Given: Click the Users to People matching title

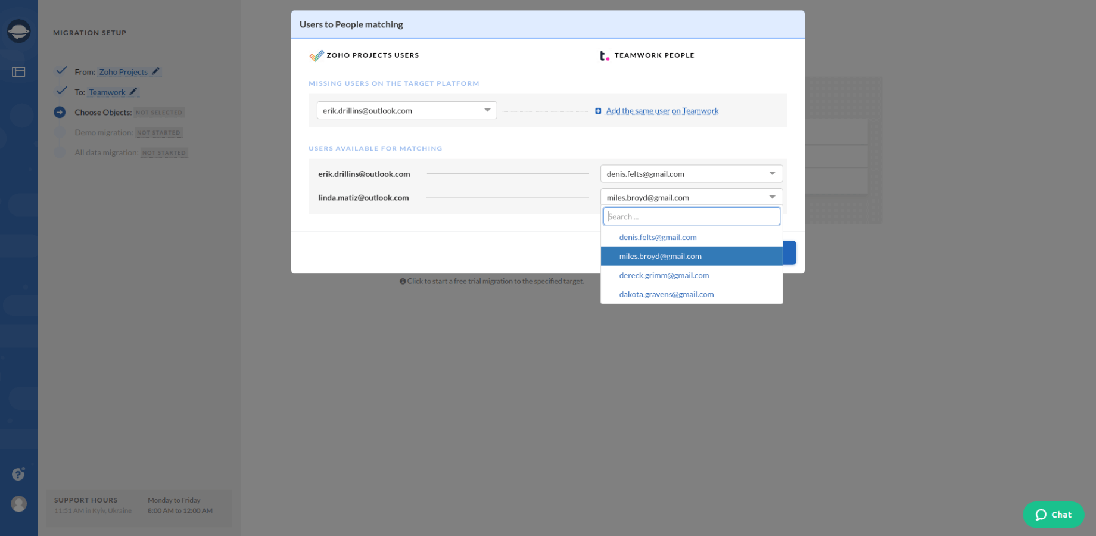Looking at the screenshot, I should [351, 24].
